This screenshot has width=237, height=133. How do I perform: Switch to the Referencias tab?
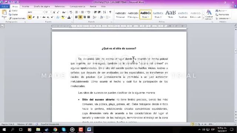tap(60, 7)
